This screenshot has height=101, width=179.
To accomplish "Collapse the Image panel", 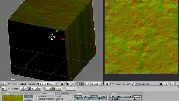I will [x=110, y=93].
